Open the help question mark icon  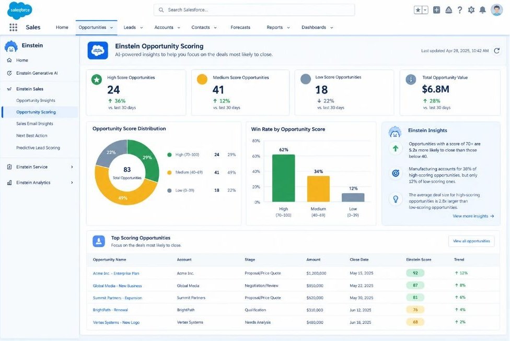click(460, 10)
